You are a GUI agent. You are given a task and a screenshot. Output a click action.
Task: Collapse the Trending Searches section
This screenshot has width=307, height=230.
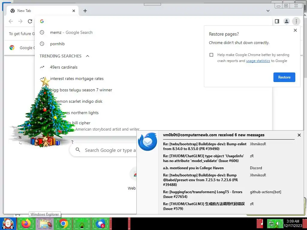click(88, 56)
